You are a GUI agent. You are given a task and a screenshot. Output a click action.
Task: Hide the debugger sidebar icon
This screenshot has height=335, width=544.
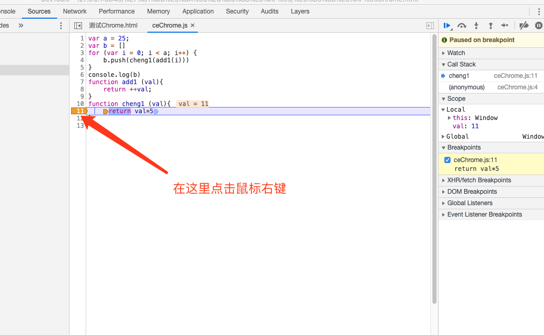[x=430, y=25]
